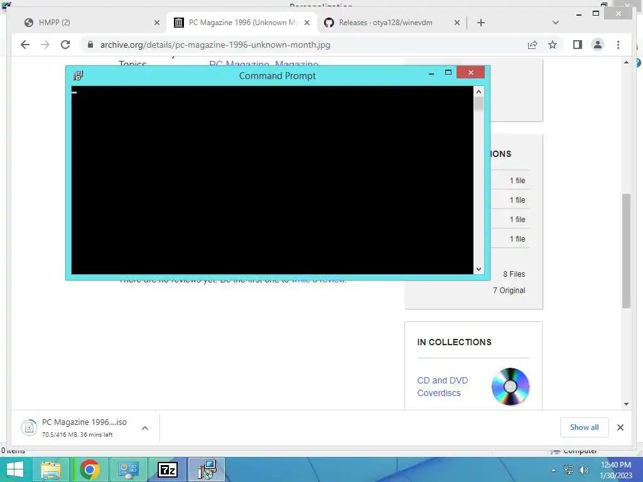The width and height of the screenshot is (643, 482).
Task: Click the address bar URL
Action: (215, 45)
